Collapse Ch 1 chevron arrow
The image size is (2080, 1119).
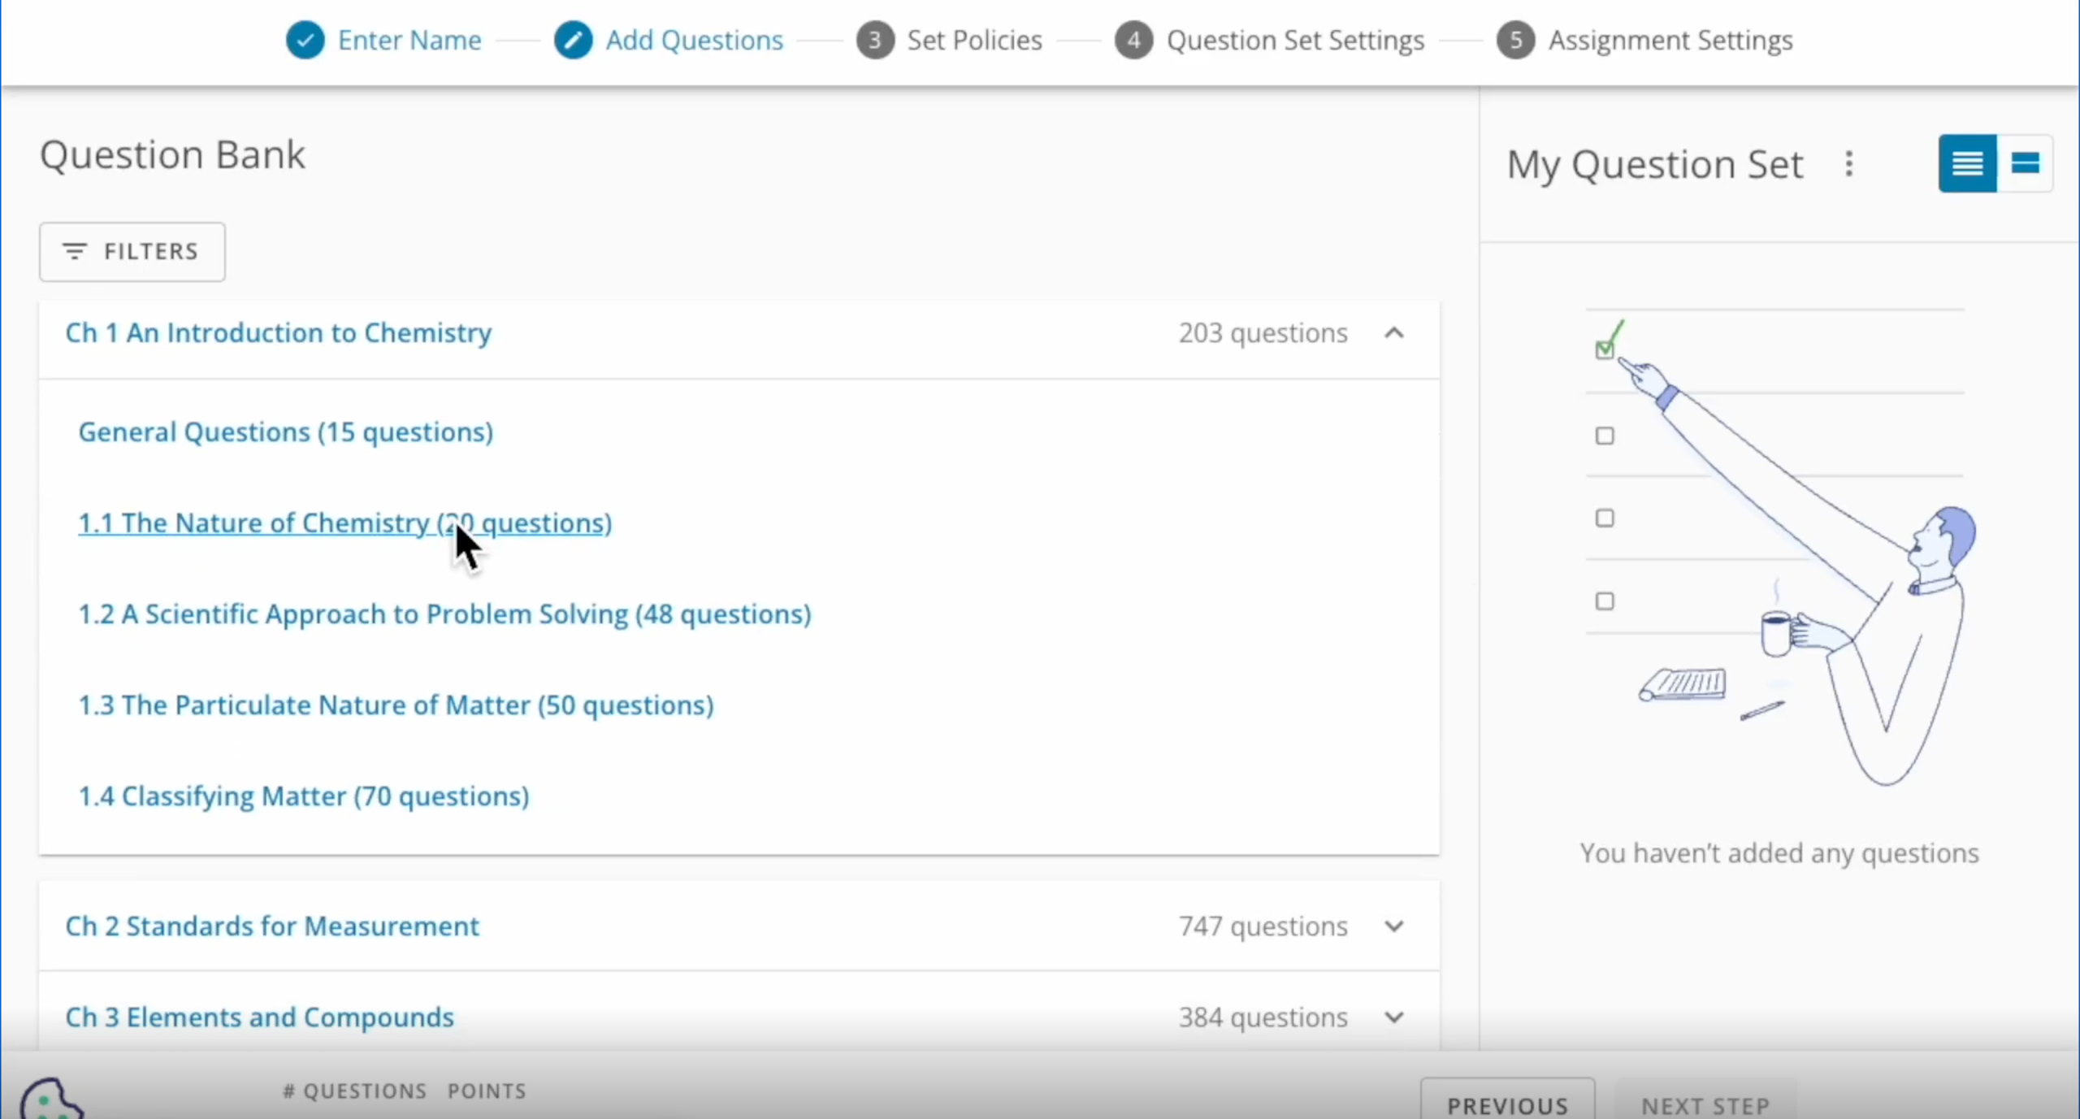[1394, 333]
